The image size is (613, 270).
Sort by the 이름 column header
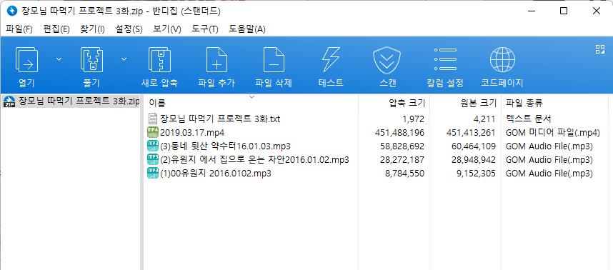tap(157, 103)
